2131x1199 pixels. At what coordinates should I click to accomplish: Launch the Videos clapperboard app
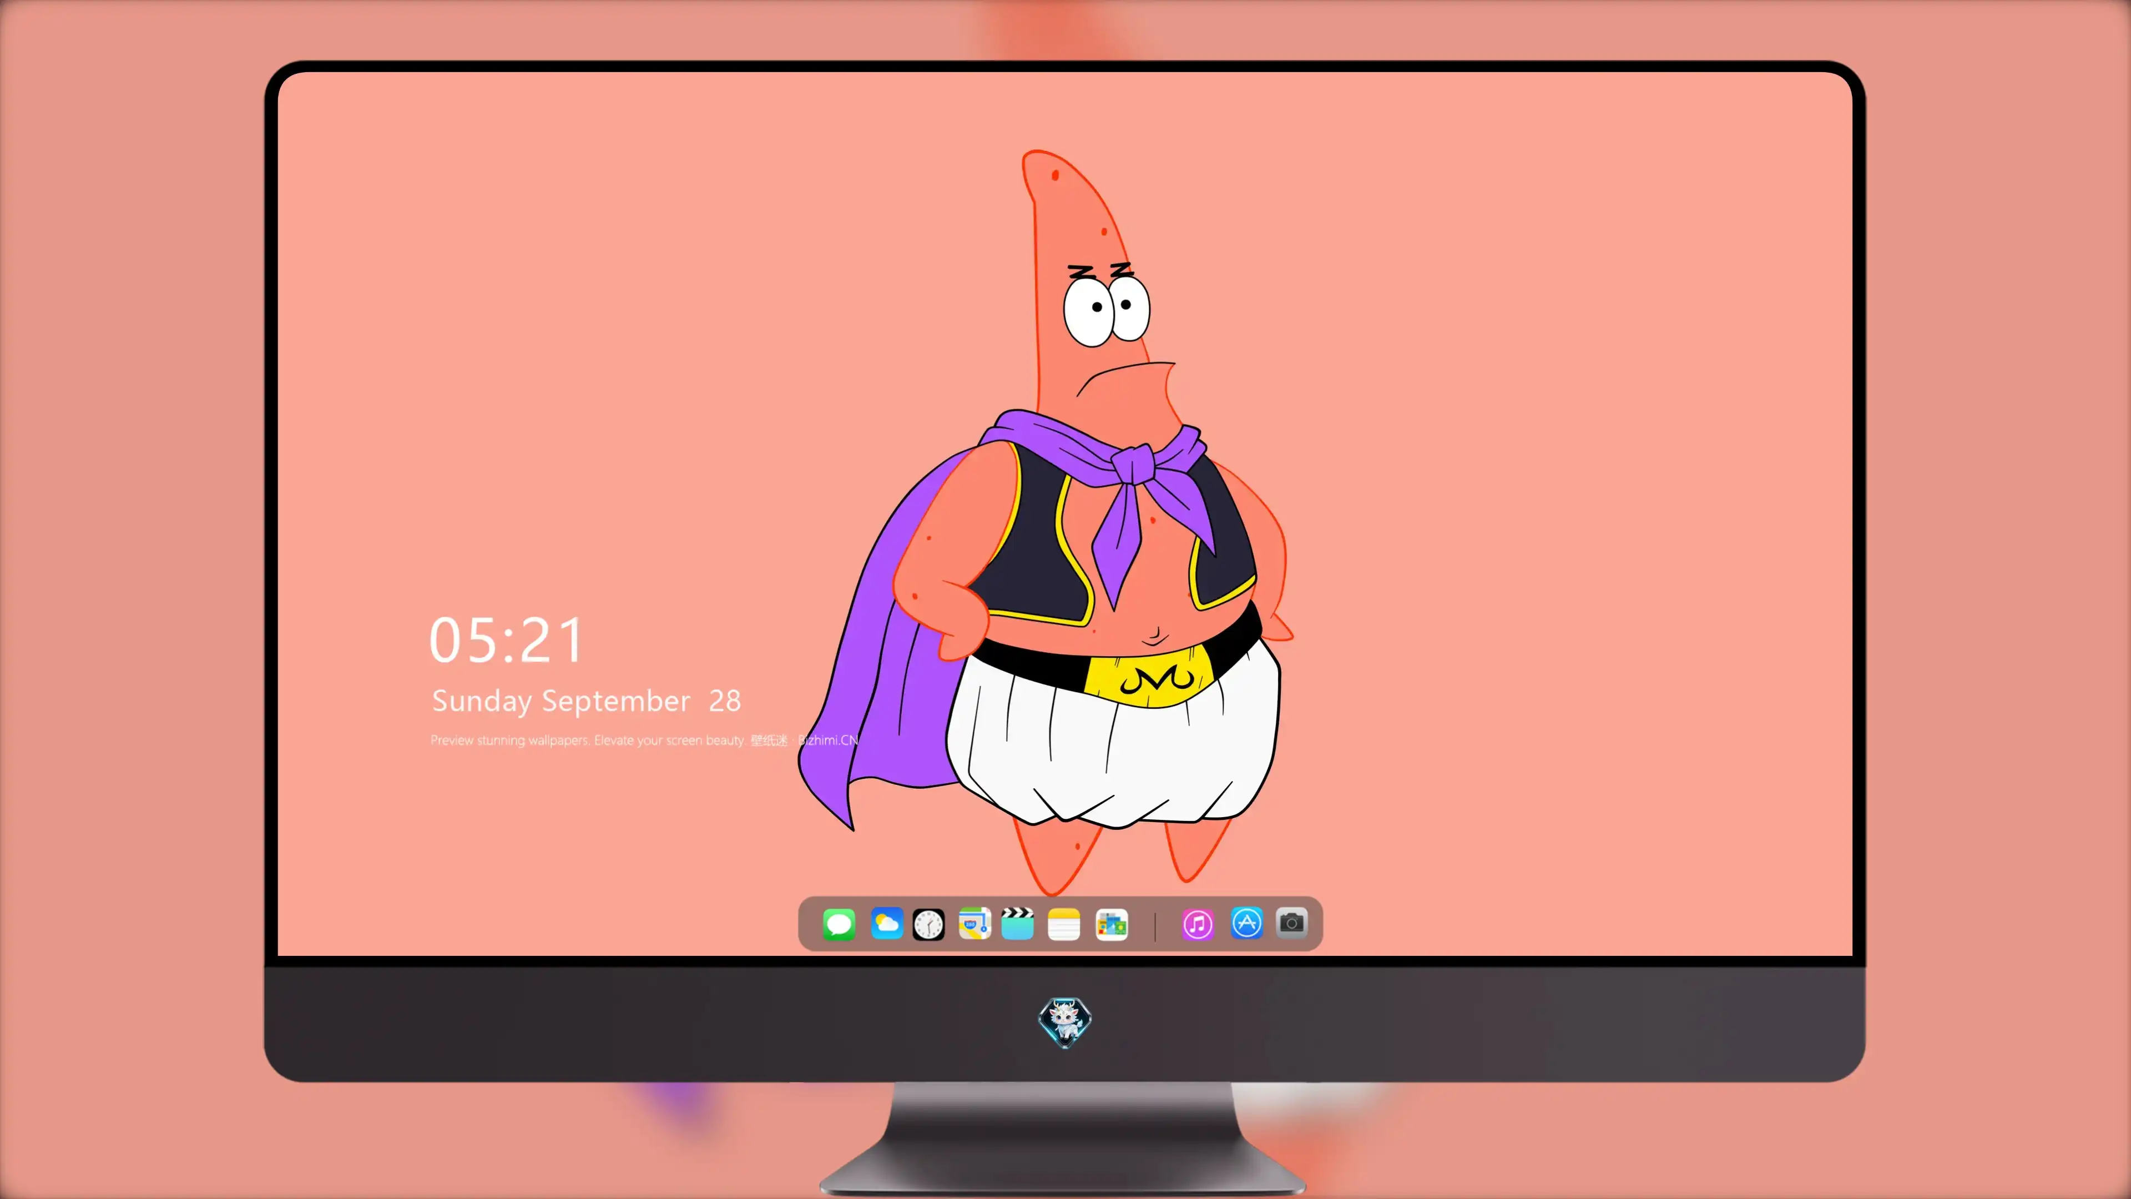(x=1018, y=924)
